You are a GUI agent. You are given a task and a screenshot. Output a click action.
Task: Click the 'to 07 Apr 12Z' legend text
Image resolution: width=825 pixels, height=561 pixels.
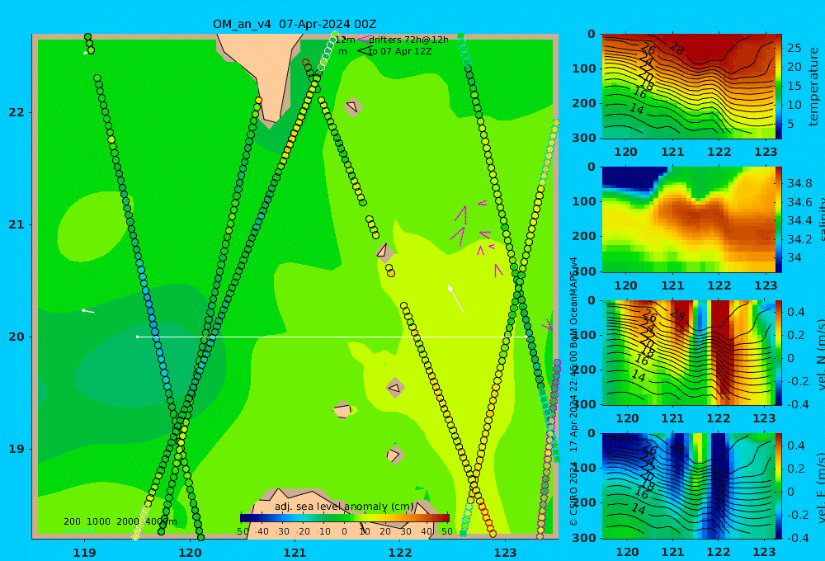400,52
